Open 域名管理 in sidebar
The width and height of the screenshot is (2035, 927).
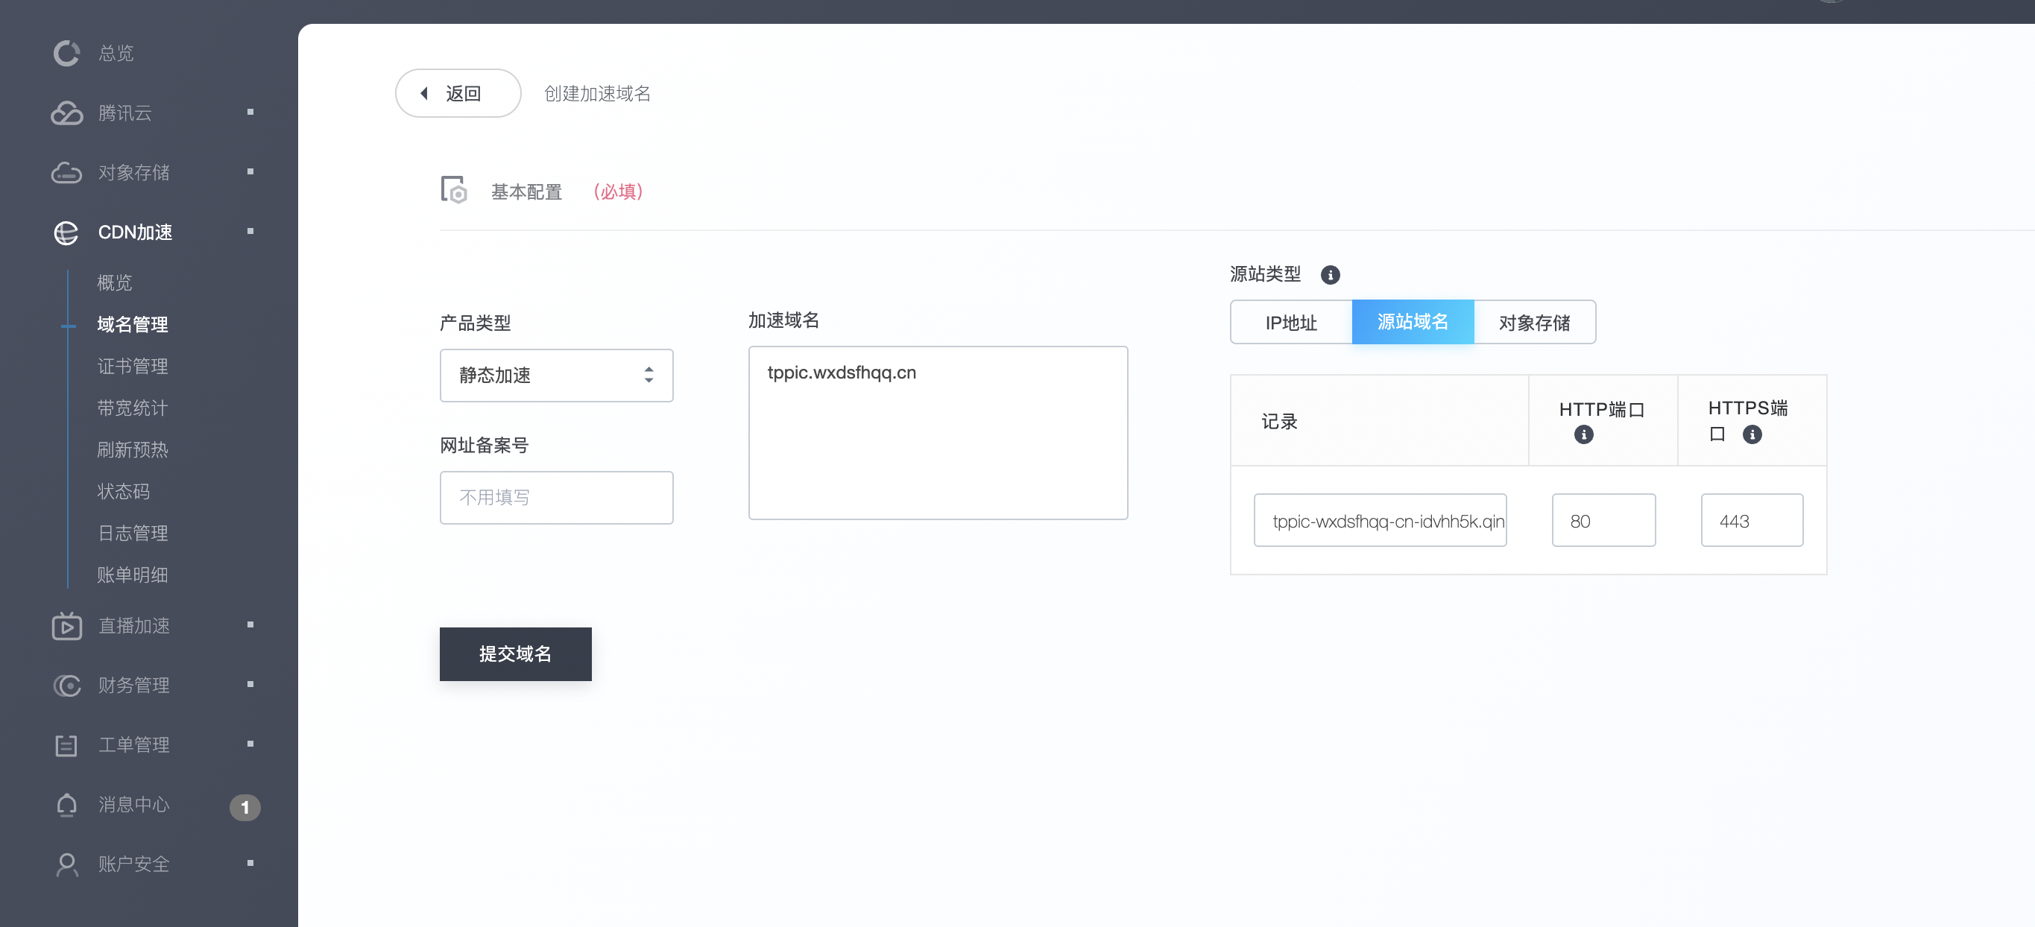click(x=133, y=323)
